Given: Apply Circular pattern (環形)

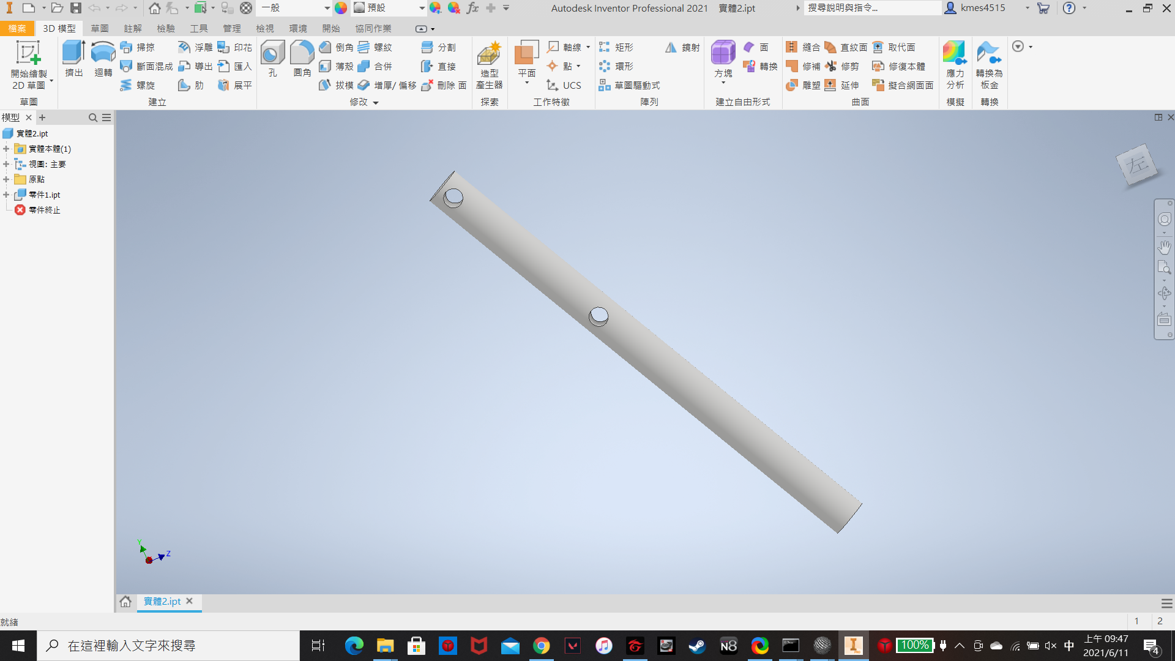Looking at the screenshot, I should click(616, 66).
